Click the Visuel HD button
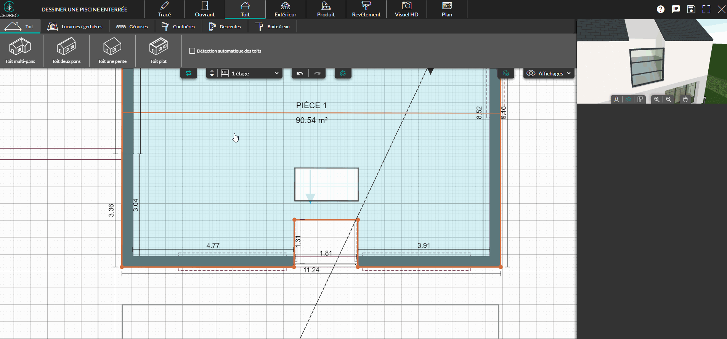The width and height of the screenshot is (727, 339). point(406,10)
